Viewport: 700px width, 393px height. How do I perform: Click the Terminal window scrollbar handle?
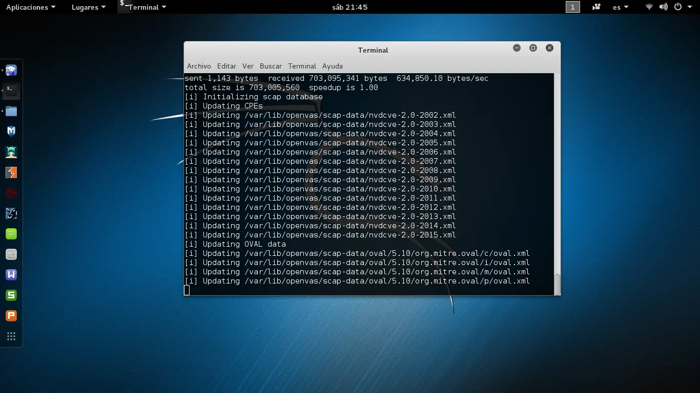[x=557, y=284]
